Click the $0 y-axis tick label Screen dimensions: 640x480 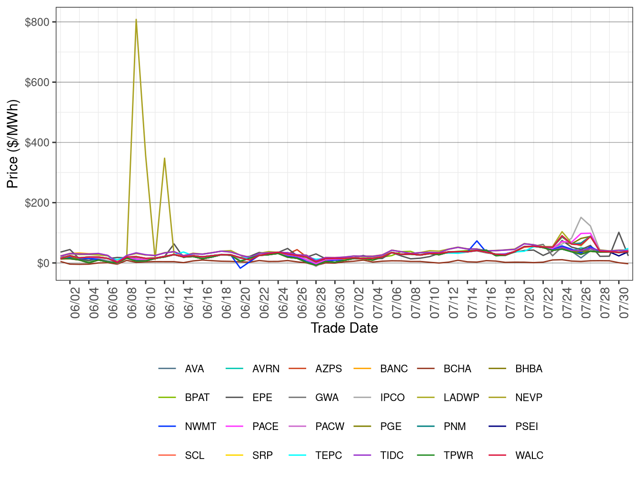coord(44,263)
